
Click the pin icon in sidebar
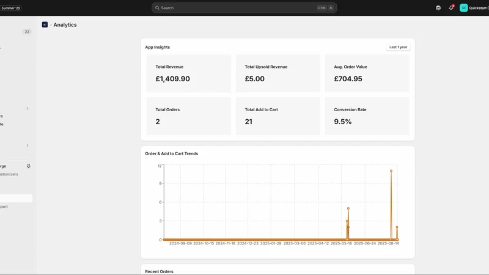[28, 166]
